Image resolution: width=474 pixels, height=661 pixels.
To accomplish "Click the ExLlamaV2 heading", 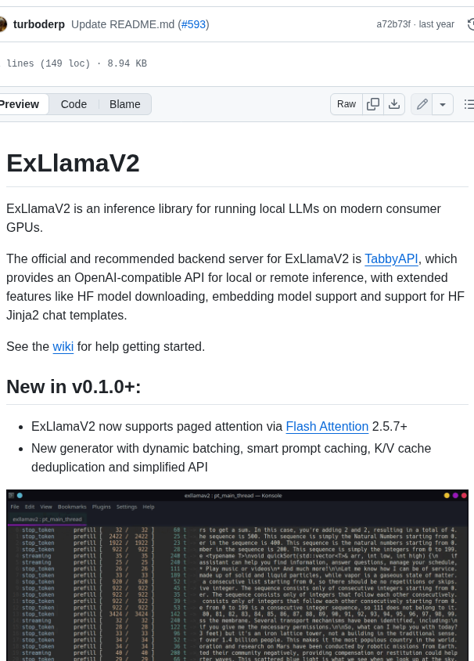I will [x=73, y=163].
